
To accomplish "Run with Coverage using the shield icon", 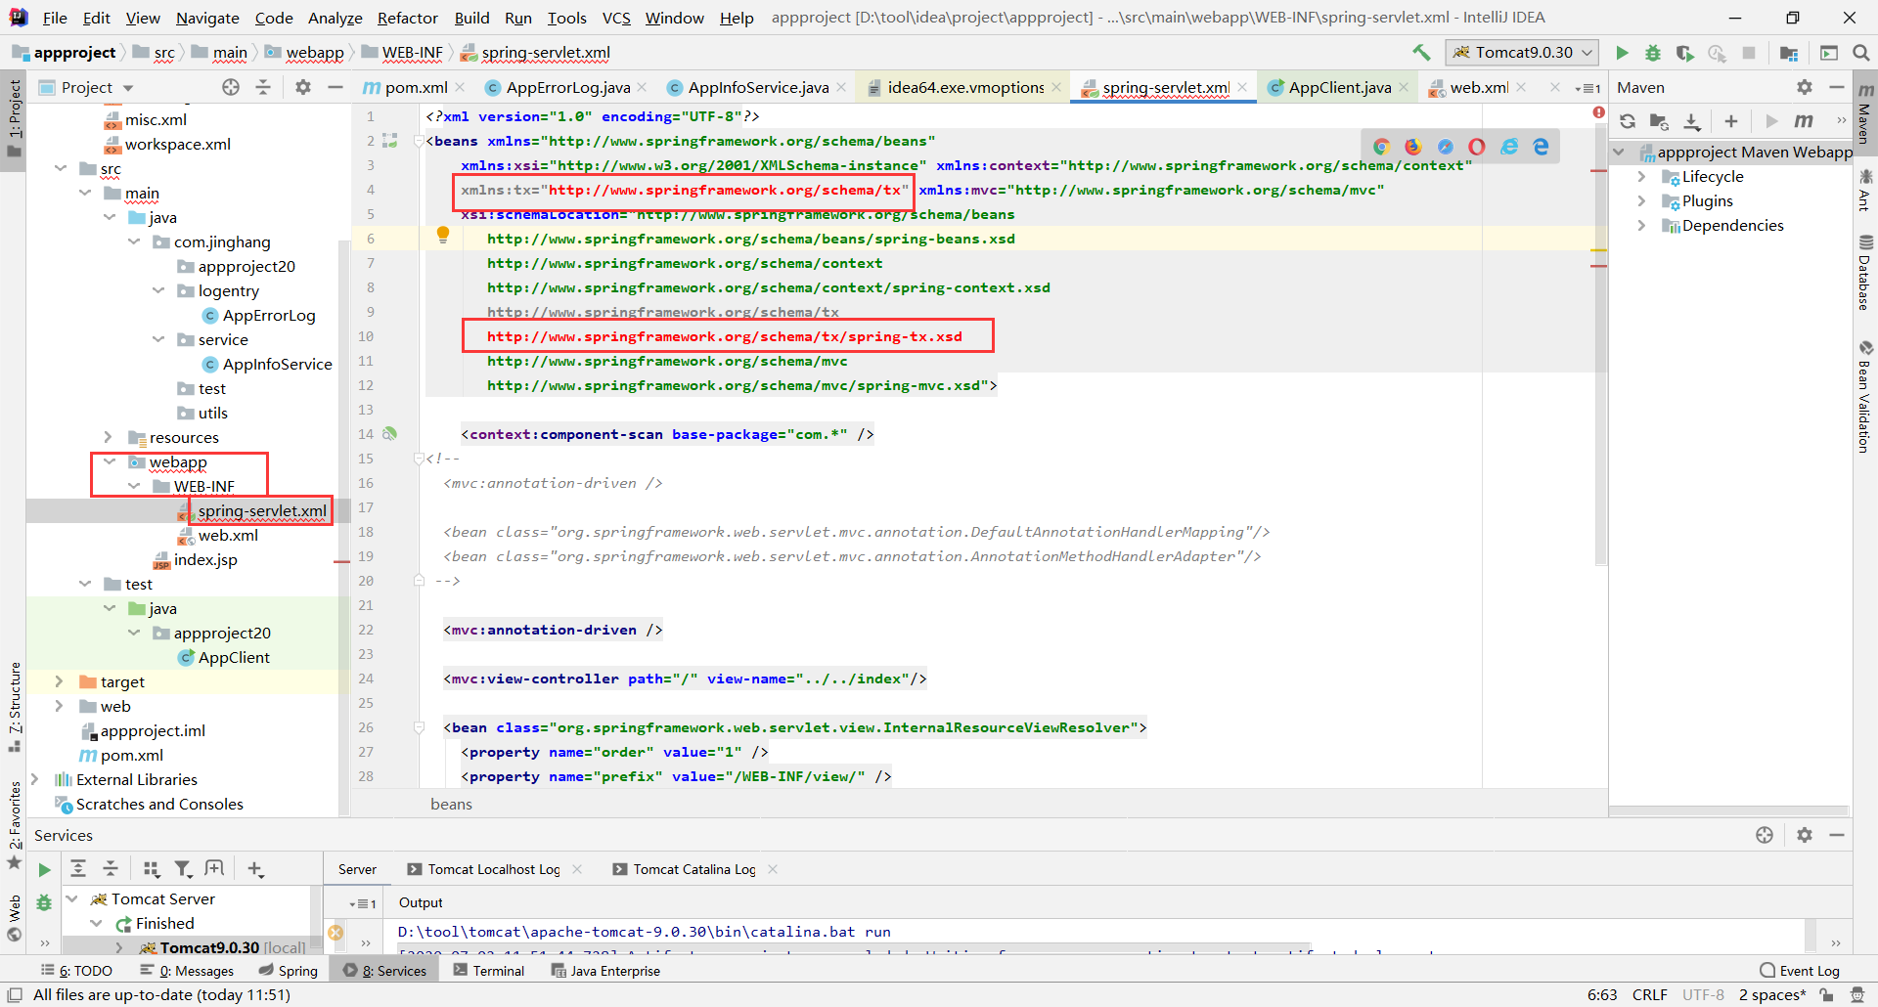I will tap(1686, 53).
